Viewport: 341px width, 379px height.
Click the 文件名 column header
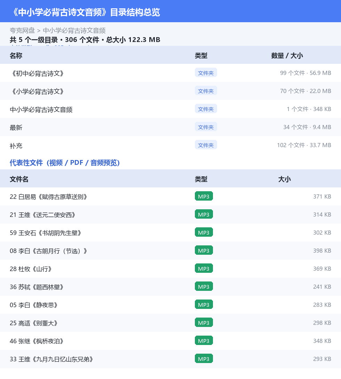19,179
